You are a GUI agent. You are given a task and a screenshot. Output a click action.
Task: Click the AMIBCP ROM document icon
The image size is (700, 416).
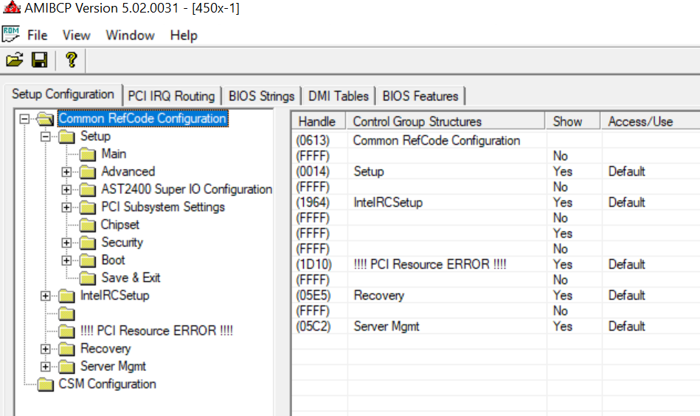pos(11,35)
